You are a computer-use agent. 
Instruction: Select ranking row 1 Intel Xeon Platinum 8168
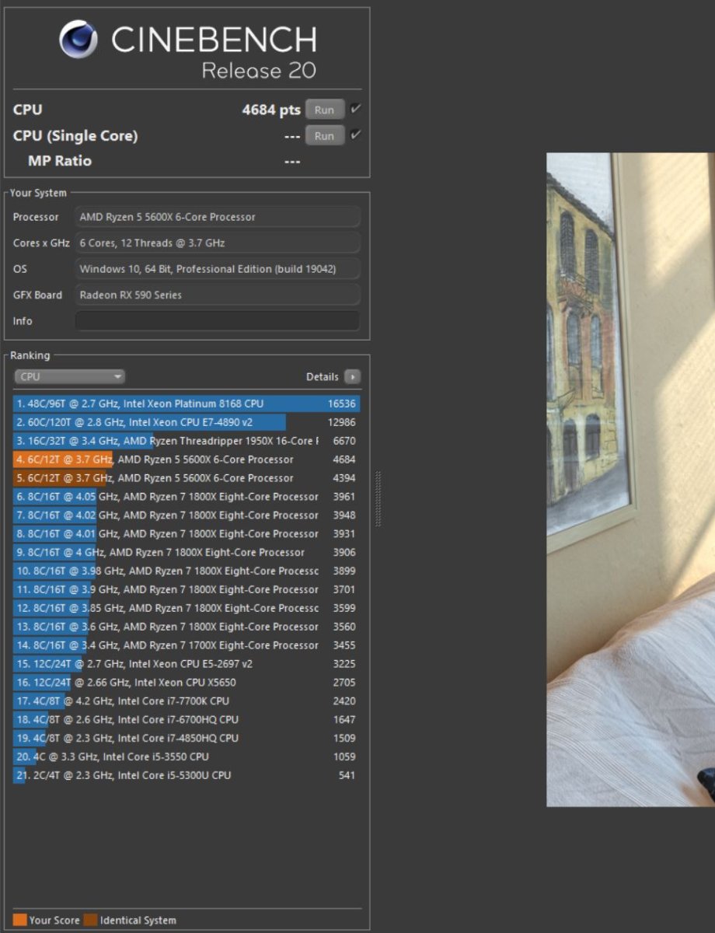point(187,404)
